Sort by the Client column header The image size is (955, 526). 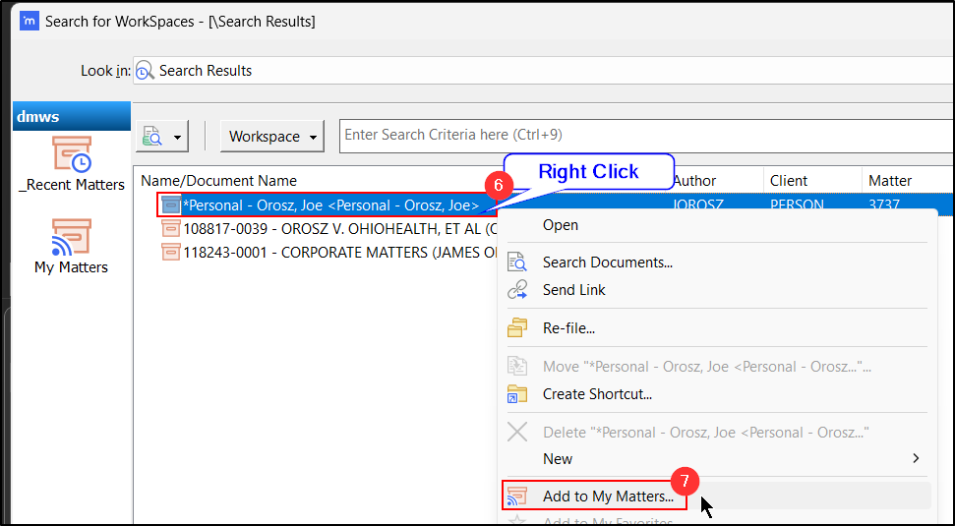(789, 181)
